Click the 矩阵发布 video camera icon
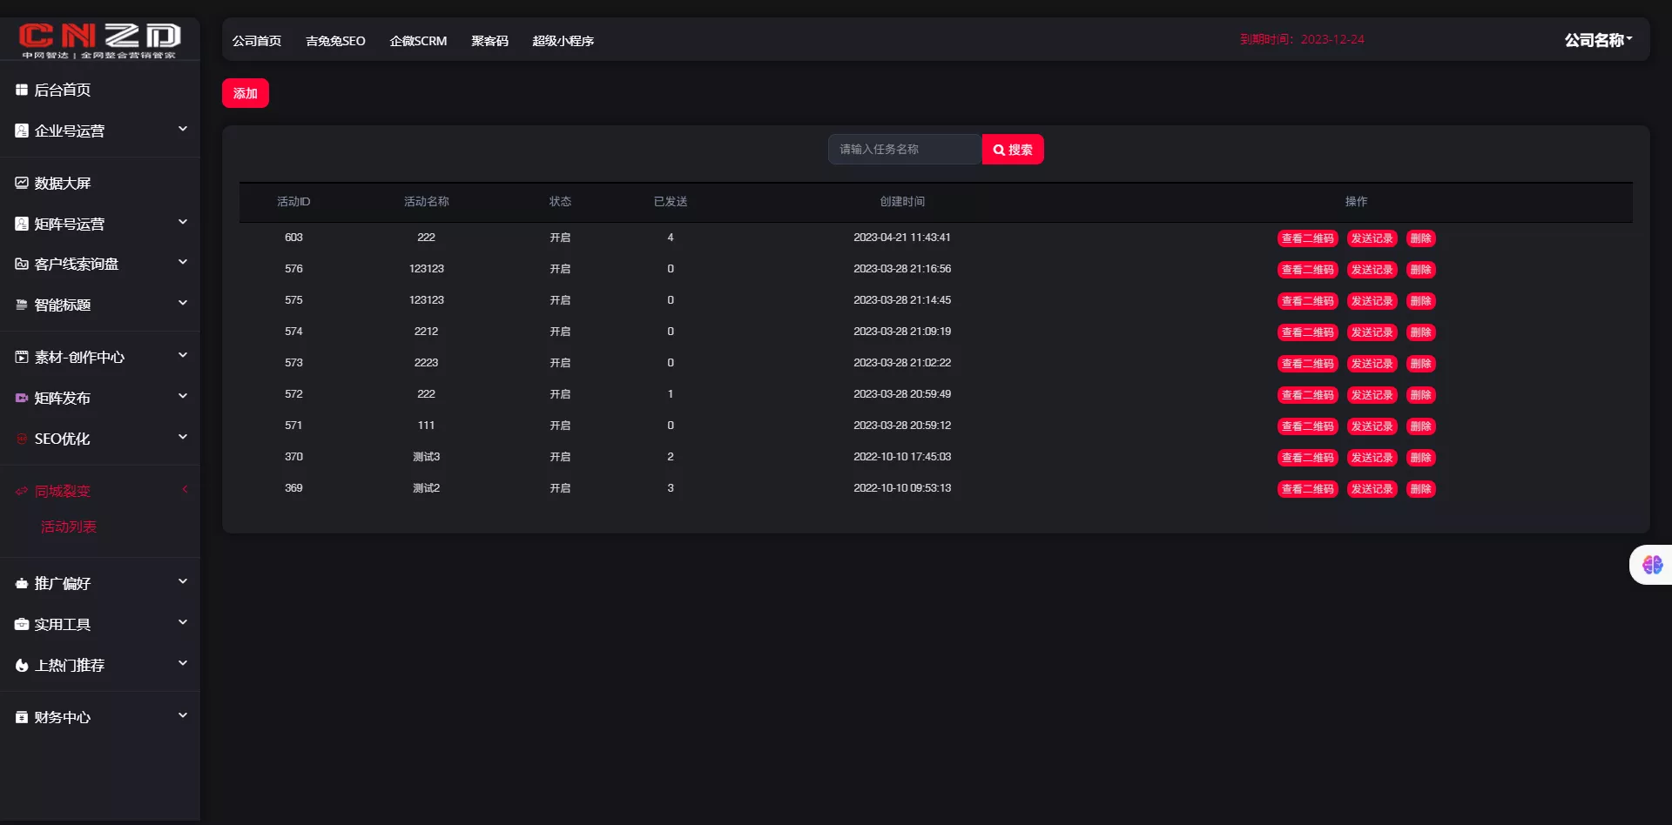1672x825 pixels. coord(22,398)
